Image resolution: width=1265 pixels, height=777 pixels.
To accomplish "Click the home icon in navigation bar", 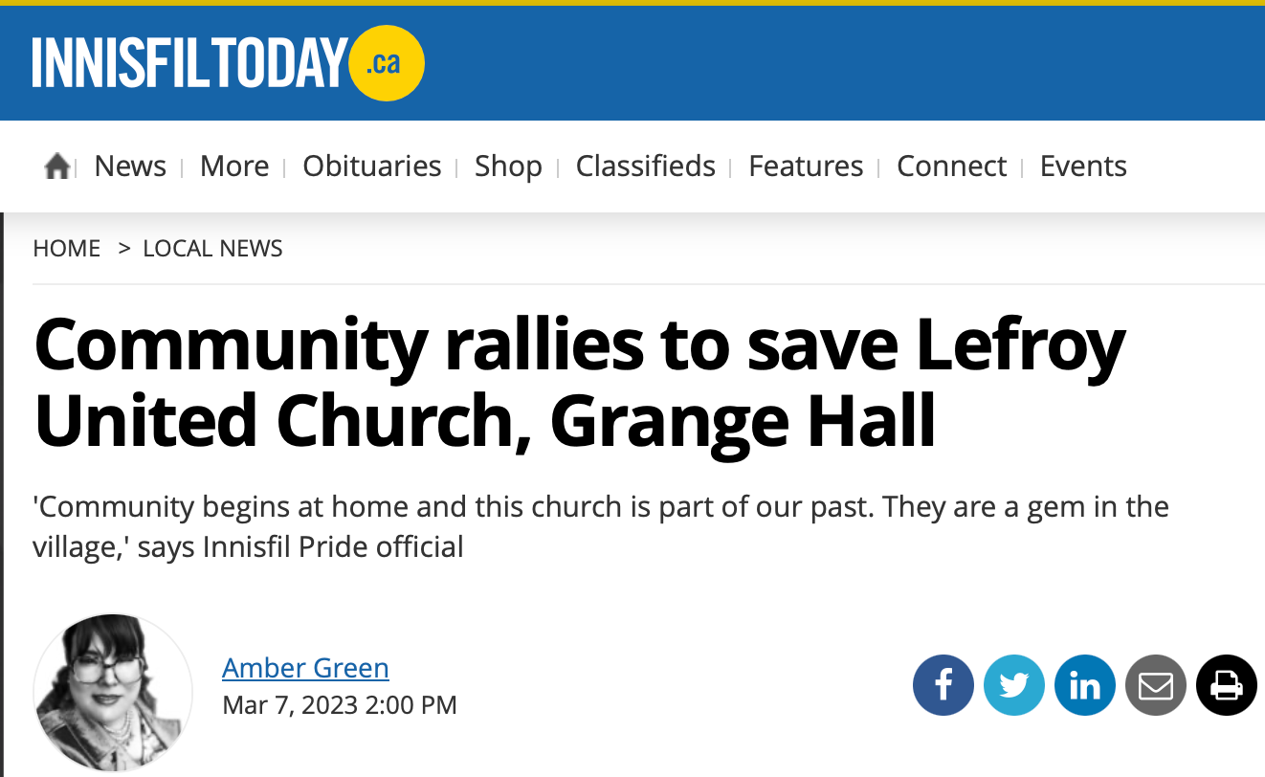I will [x=57, y=167].
